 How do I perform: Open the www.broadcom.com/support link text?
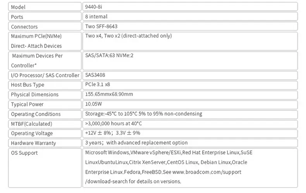coord(207,172)
